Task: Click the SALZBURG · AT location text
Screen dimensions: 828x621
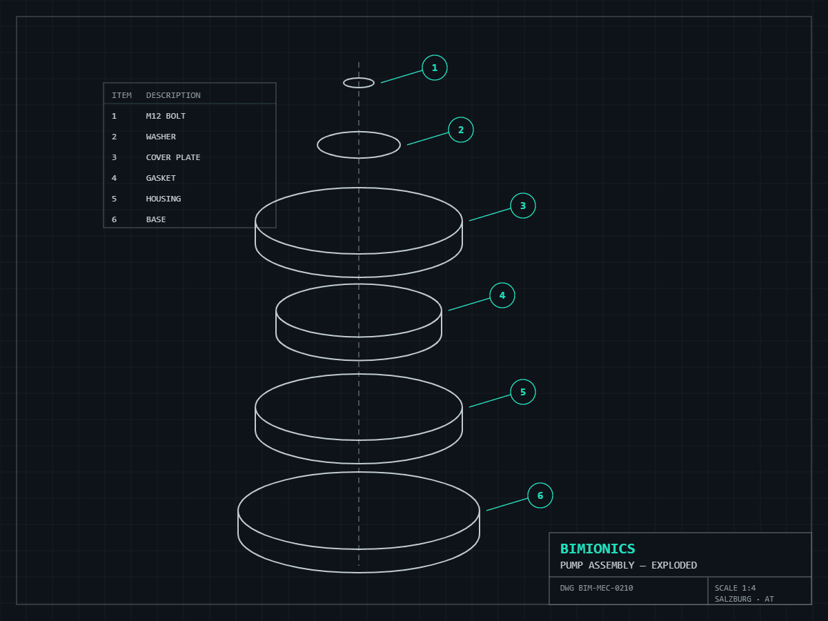Action: [x=744, y=599]
